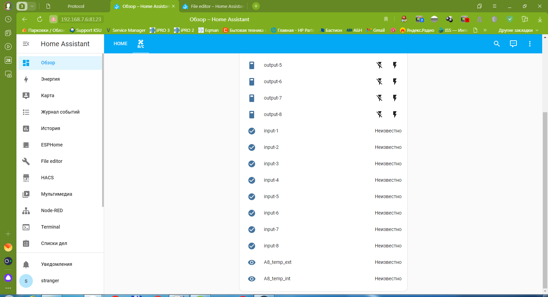The height and width of the screenshot is (297, 548).
Task: Open File editor wrench item
Action: point(52,161)
